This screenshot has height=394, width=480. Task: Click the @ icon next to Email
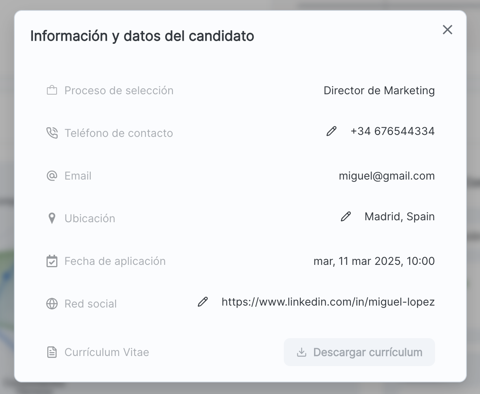point(52,176)
